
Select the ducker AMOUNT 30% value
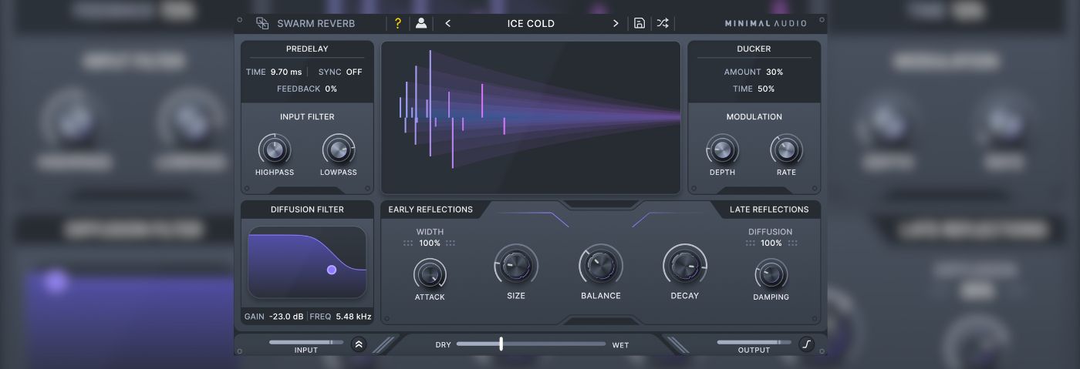pos(775,72)
